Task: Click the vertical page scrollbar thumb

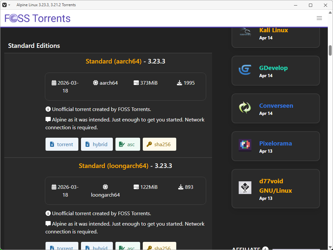Action: pos(330,50)
